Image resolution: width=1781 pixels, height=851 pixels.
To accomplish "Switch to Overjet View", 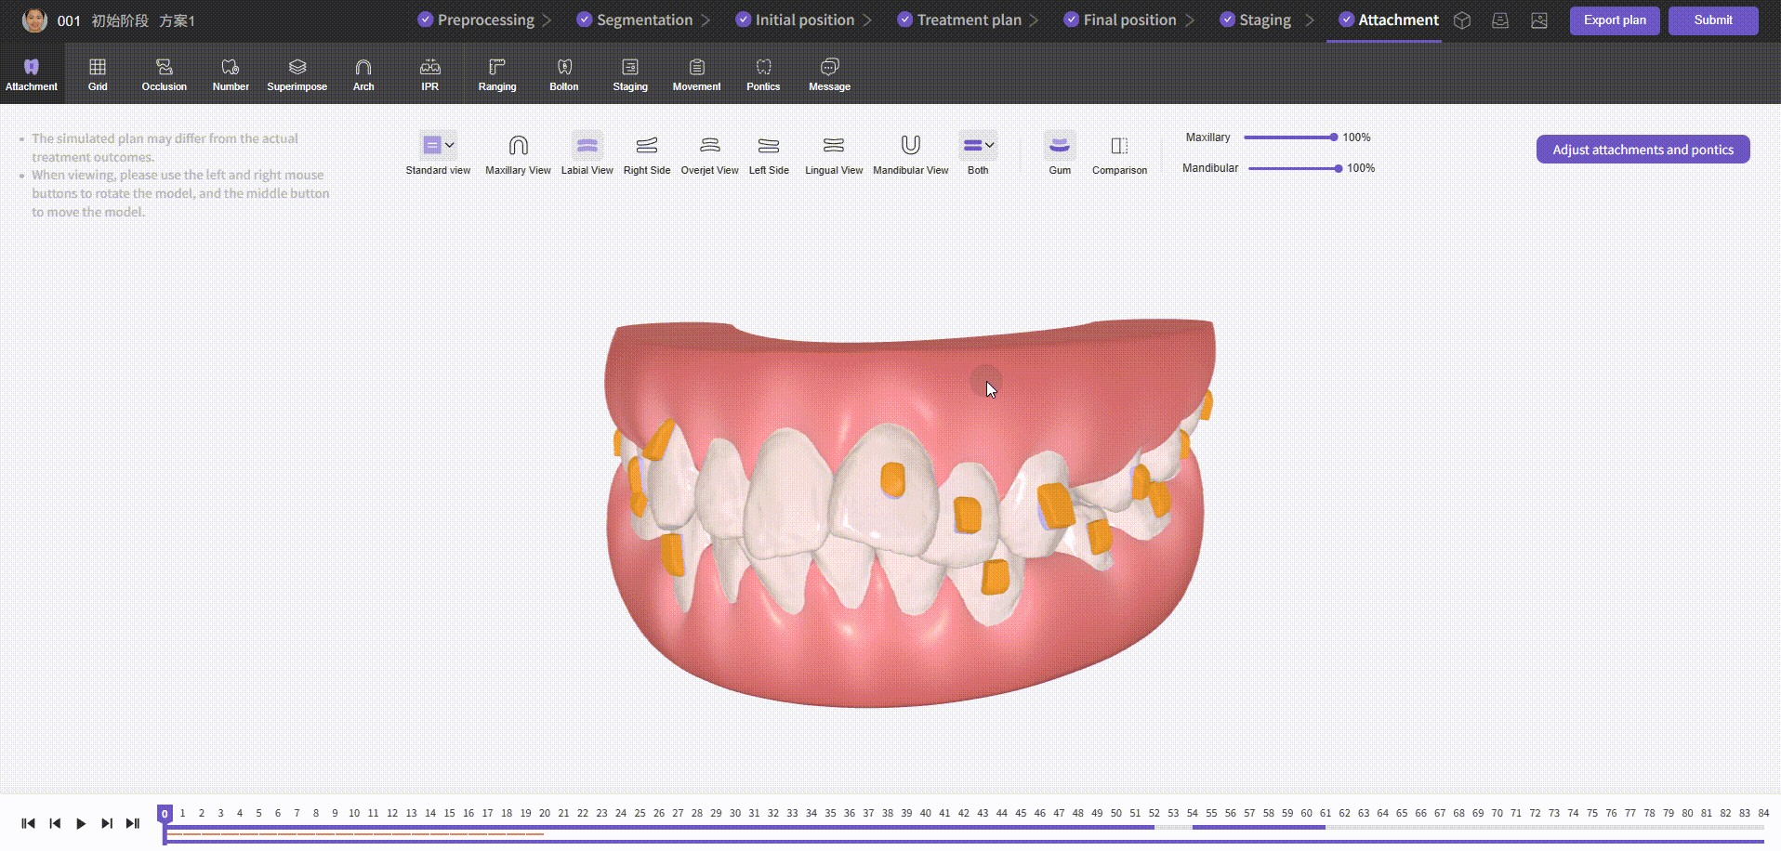I will (x=710, y=154).
